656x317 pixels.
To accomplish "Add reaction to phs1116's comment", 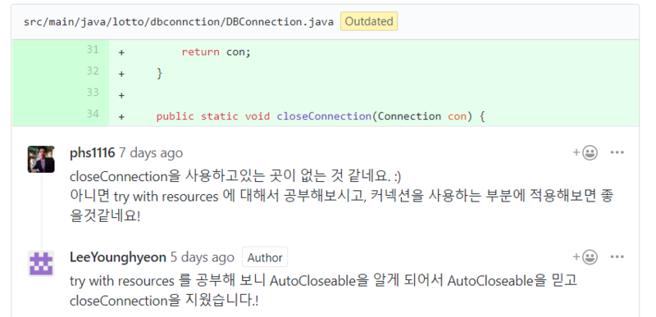I will coord(585,152).
